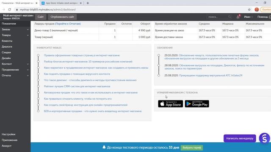Open the Автоворонка продаж article
The image size is (271, 152).
[91, 93]
